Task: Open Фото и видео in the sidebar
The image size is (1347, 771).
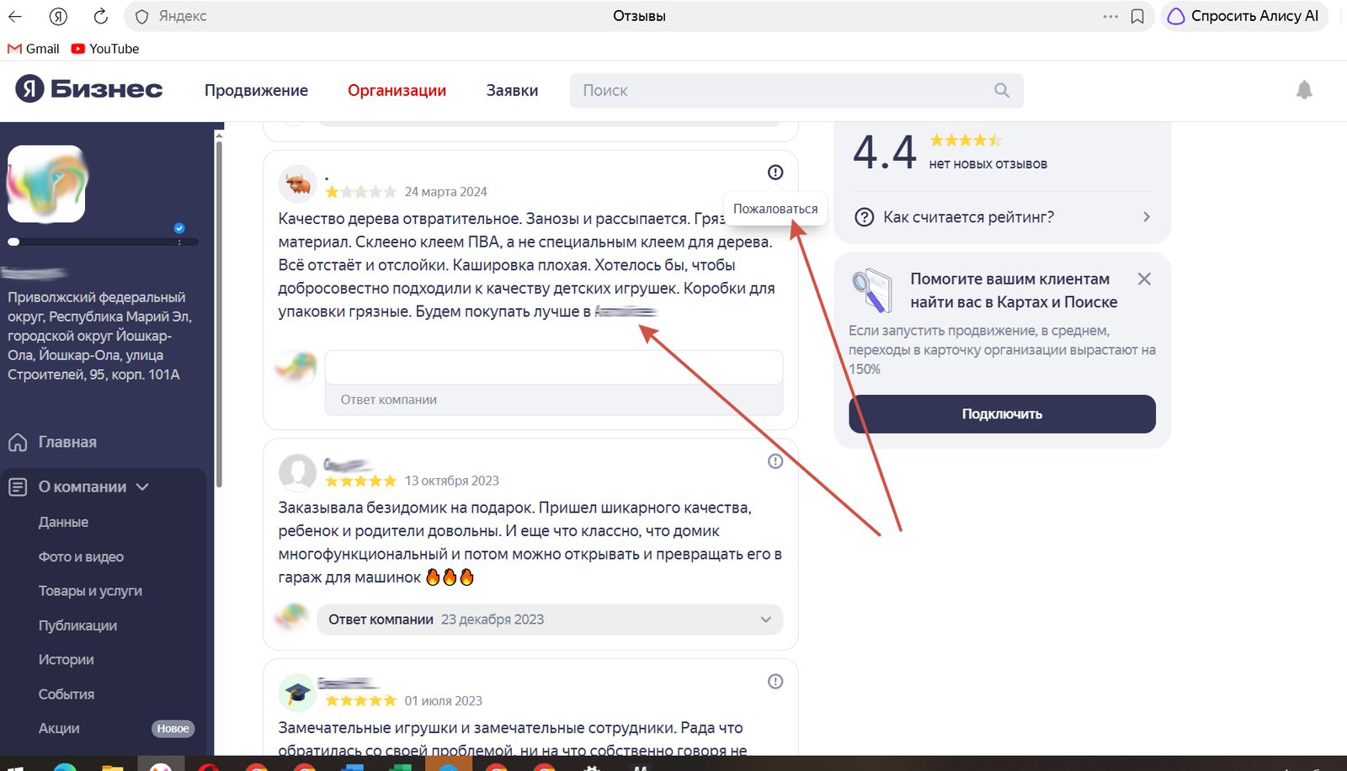Action: (81, 556)
